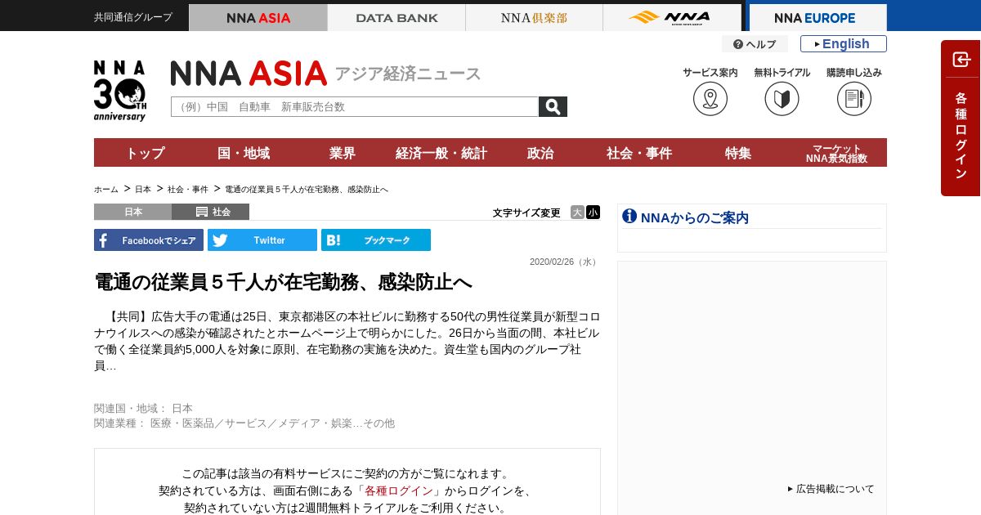Click 関連国・地域： 日本 text

(x=144, y=408)
